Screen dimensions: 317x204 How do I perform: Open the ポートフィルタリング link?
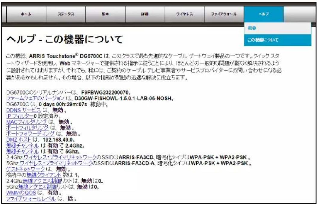pyautogui.click(x=27, y=128)
